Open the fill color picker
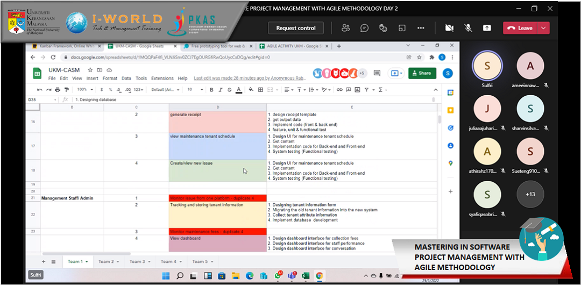Viewport: 581px width, 285px height. click(x=251, y=90)
